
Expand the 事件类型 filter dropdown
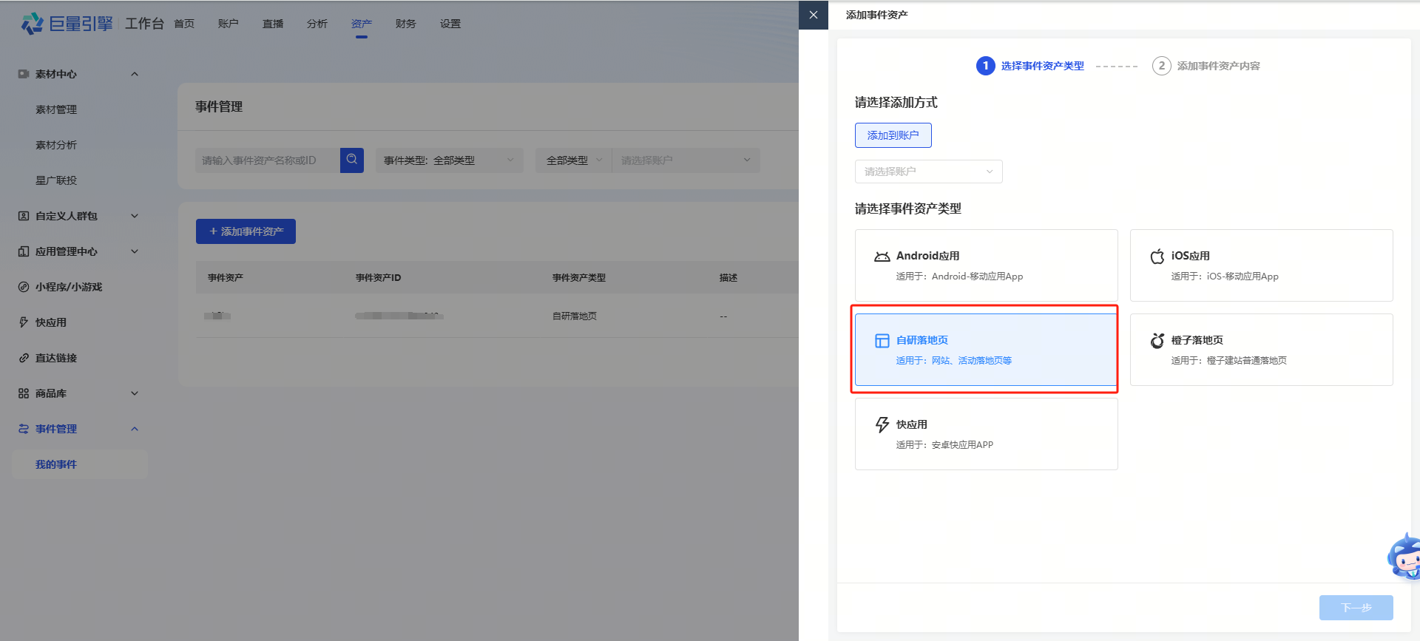coord(449,160)
